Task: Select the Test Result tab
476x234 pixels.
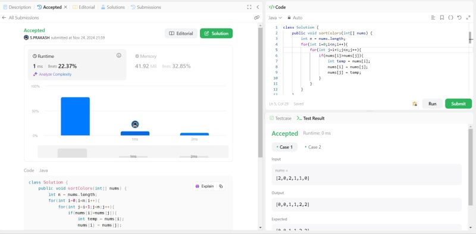Action: click(x=311, y=118)
